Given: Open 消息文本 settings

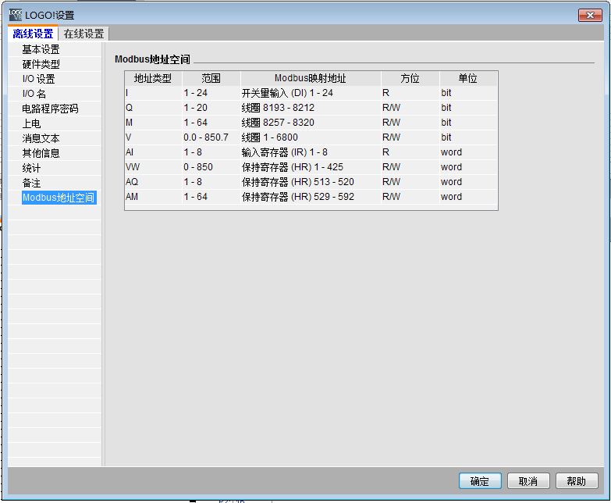Looking at the screenshot, I should coord(41,138).
